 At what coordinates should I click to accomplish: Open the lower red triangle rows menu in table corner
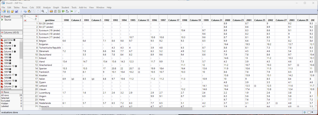click(x=25, y=20)
